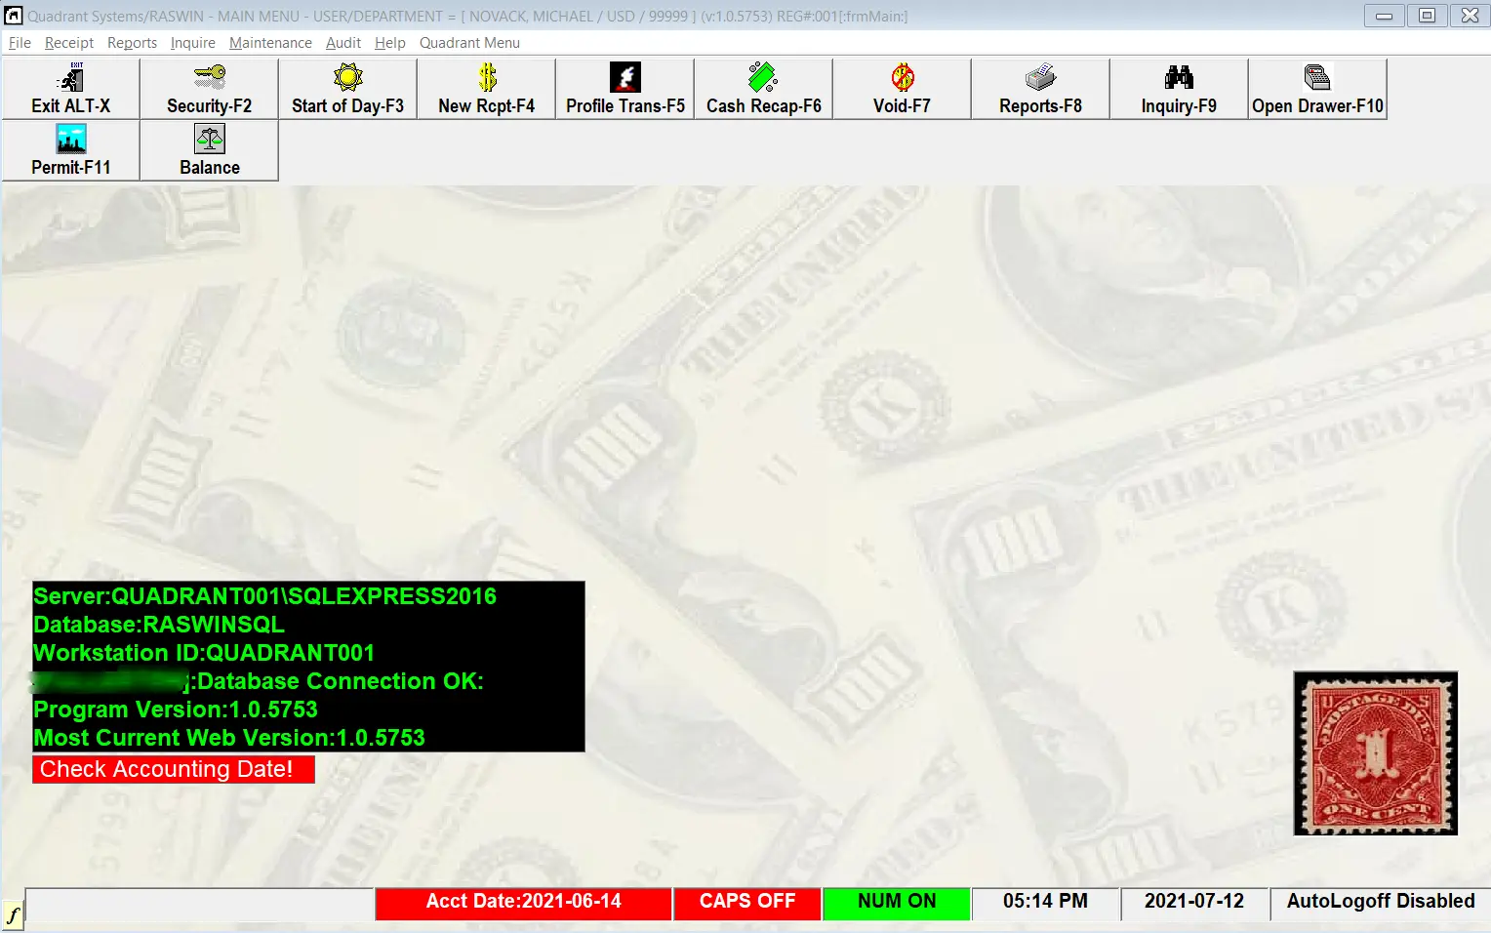
Task: Open Security-F2 keys icon
Action: [209, 89]
